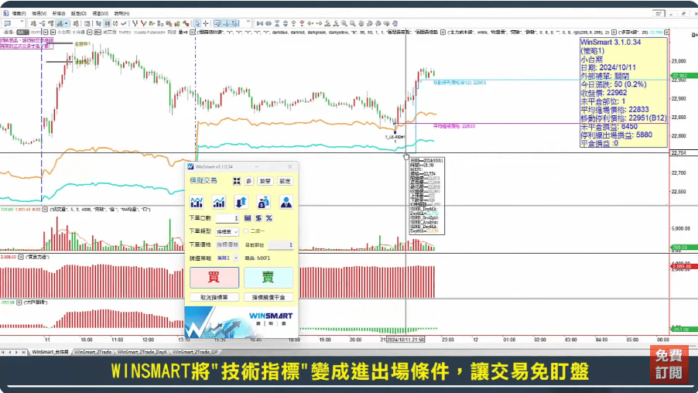Click 未平倉損益: 6450 in the info panel
698x393 pixels.
click(609, 126)
